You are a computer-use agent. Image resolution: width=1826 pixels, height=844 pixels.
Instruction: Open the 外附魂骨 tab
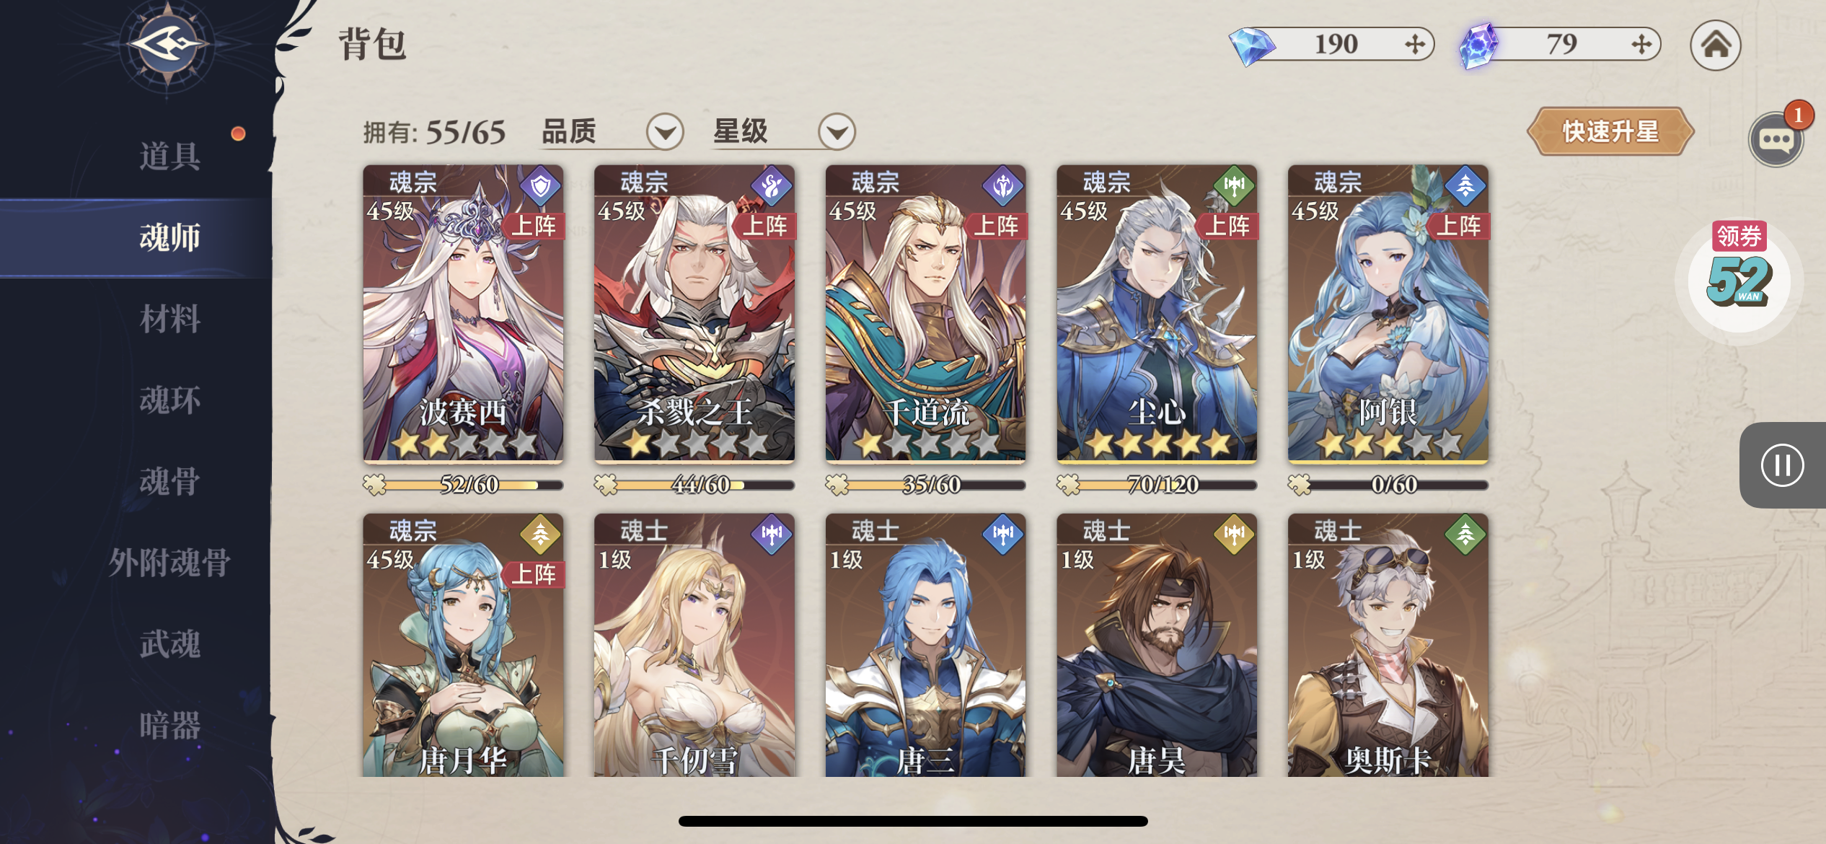[170, 562]
